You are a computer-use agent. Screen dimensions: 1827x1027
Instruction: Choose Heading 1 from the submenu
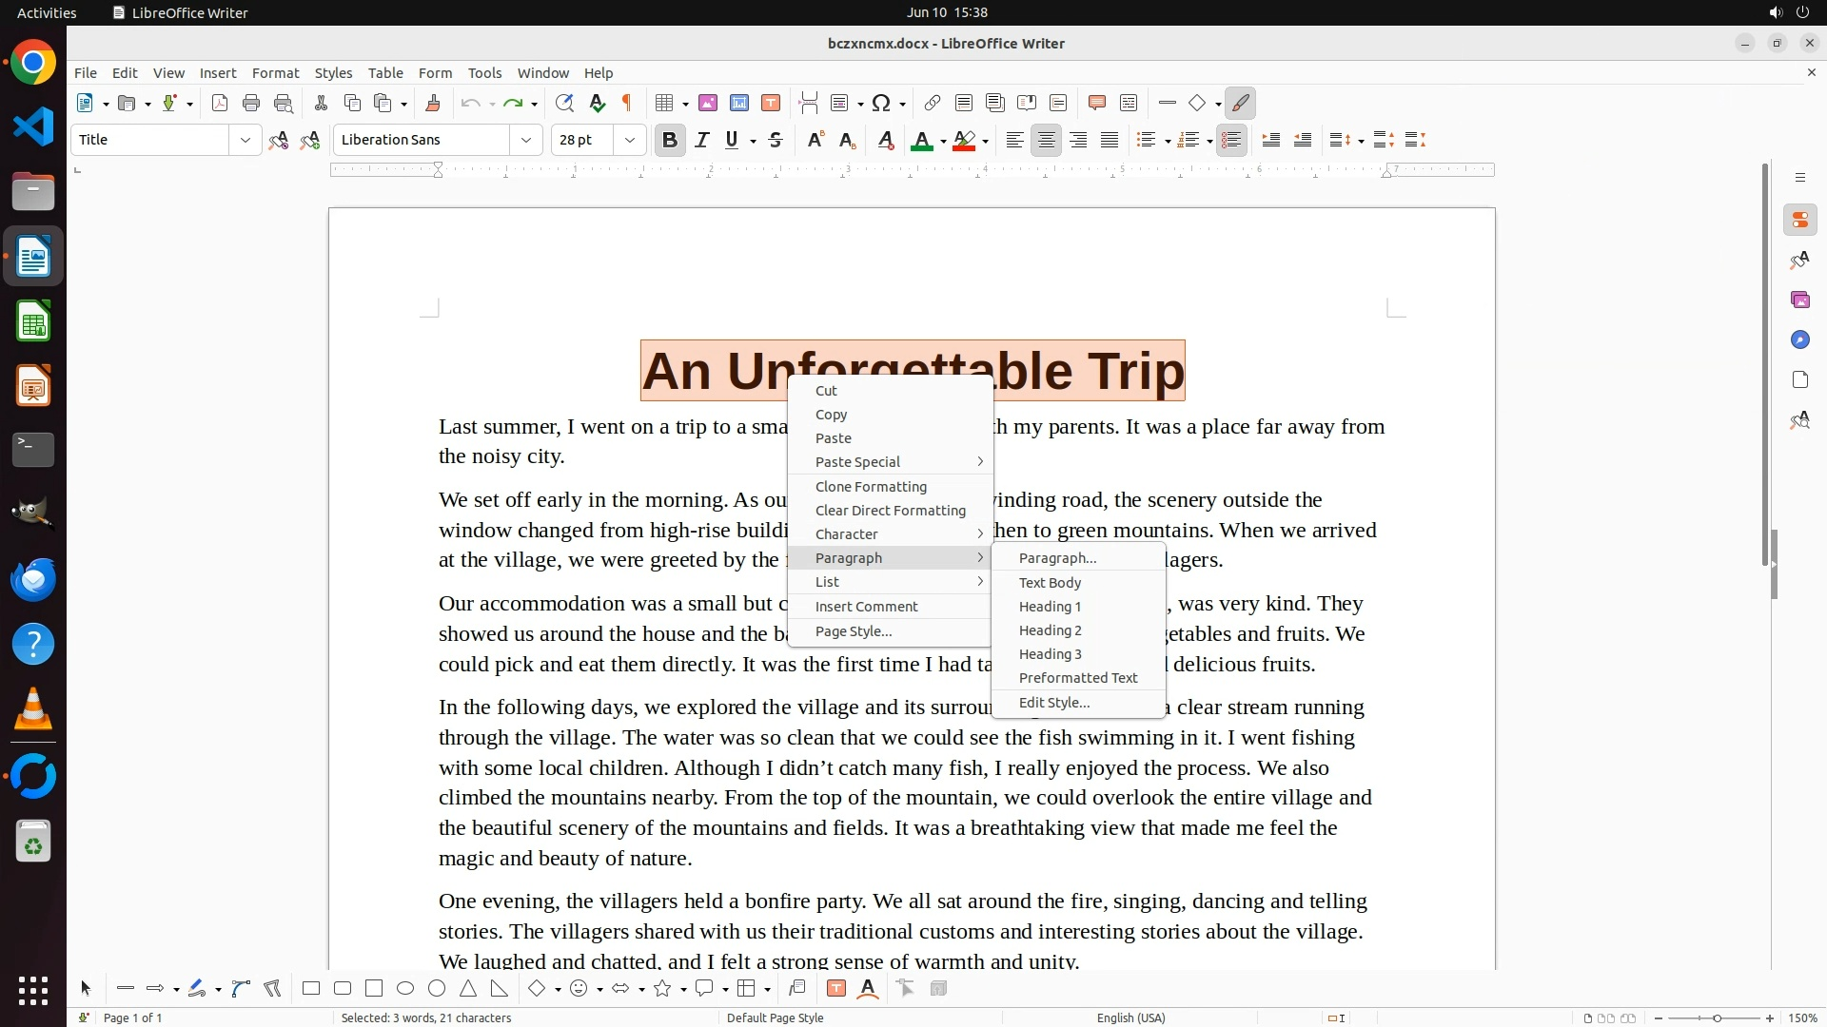tap(1050, 607)
